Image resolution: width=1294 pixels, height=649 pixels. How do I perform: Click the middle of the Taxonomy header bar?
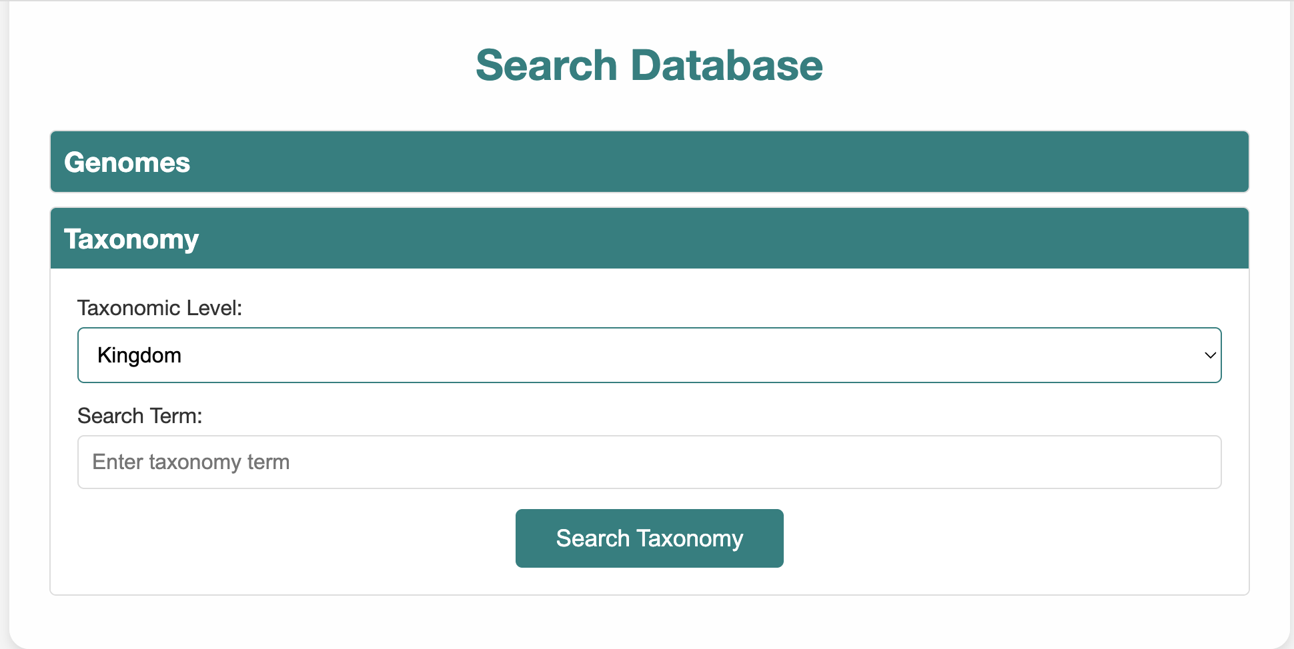[649, 239]
